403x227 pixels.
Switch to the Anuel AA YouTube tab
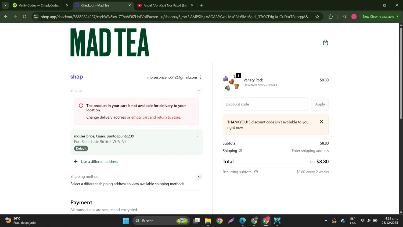click(165, 5)
